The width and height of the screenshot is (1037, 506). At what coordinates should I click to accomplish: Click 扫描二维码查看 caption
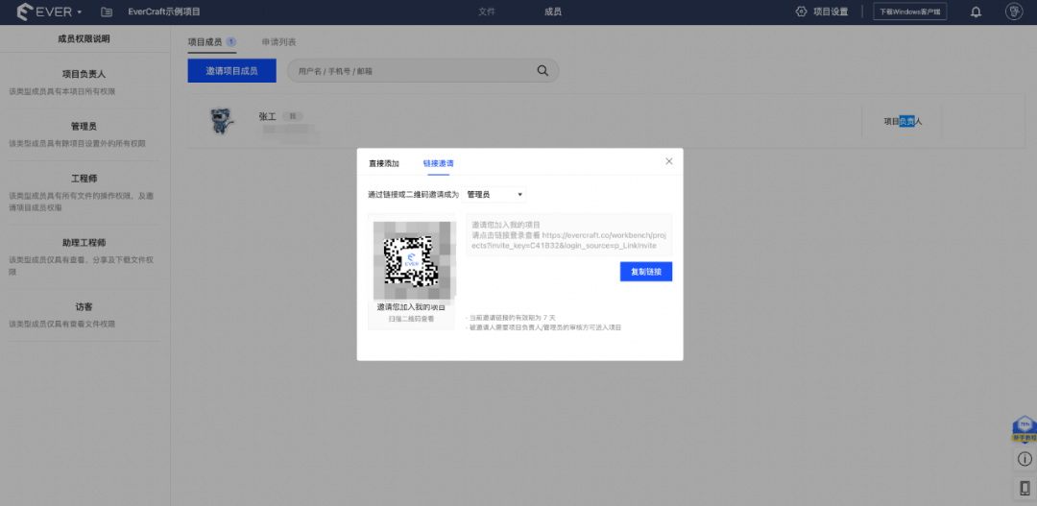(x=411, y=319)
